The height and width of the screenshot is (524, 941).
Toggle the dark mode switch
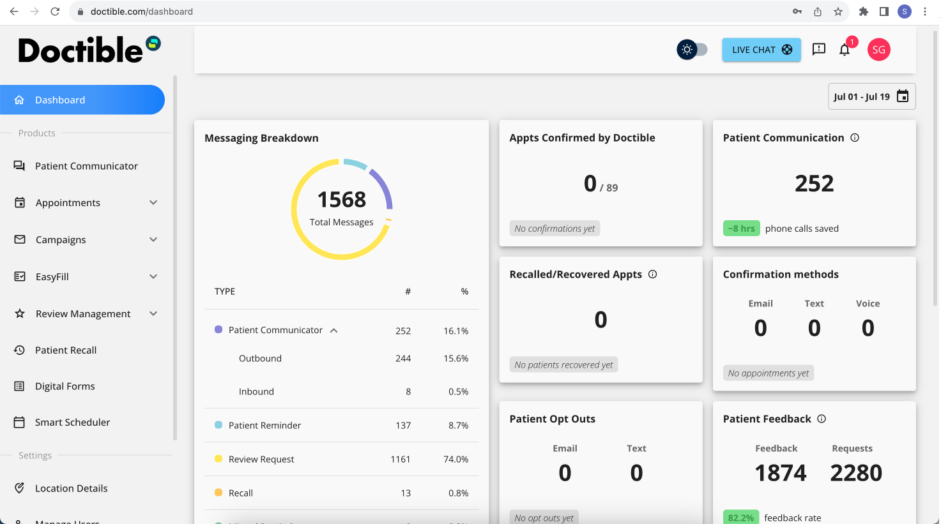[x=692, y=49]
